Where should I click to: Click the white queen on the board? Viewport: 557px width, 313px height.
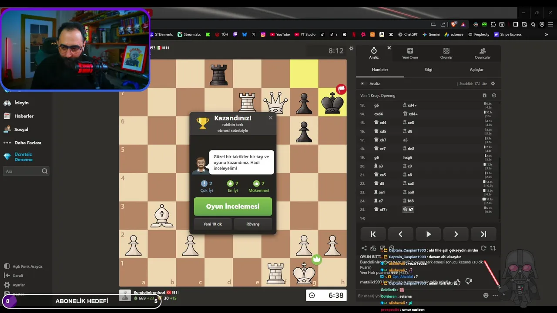pyautogui.click(x=275, y=102)
